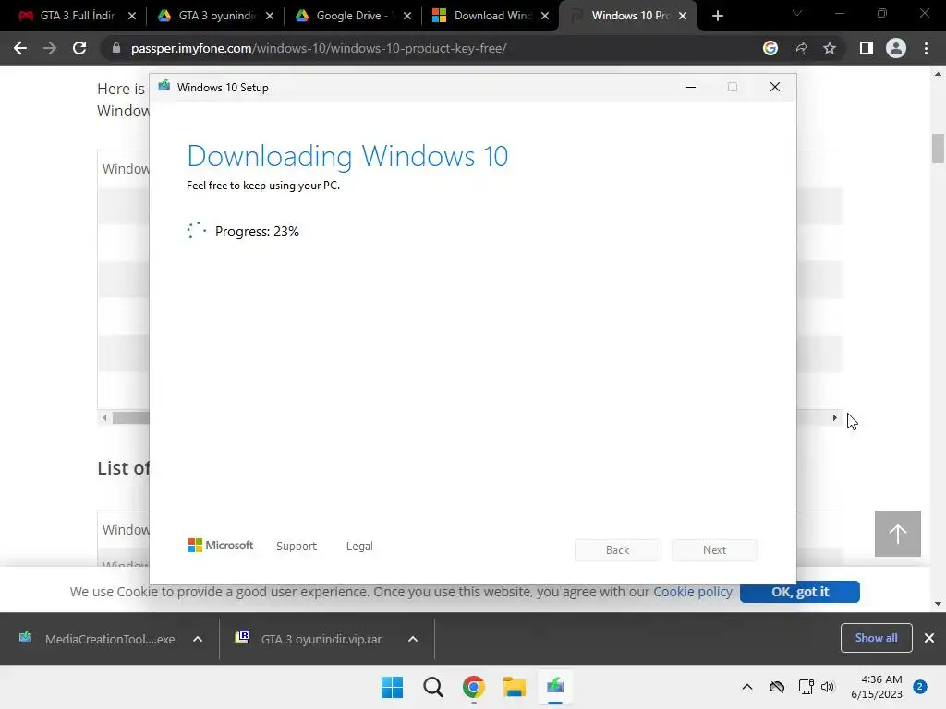Show all downloads
Screen dimensions: 946x709
[876, 638]
